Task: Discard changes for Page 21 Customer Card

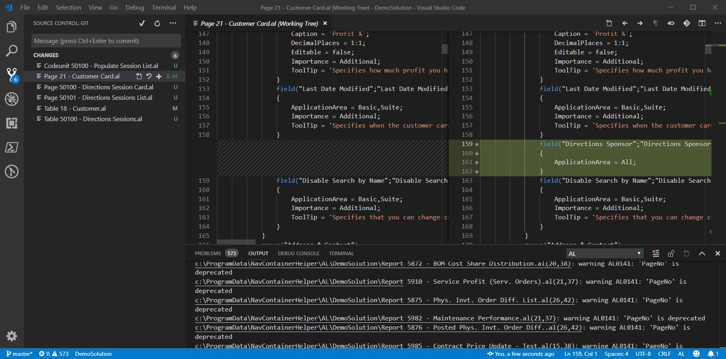Action: point(149,76)
